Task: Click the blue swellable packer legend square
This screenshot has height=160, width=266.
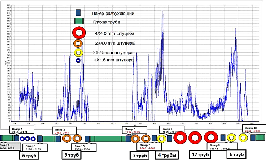Action: point(79,13)
